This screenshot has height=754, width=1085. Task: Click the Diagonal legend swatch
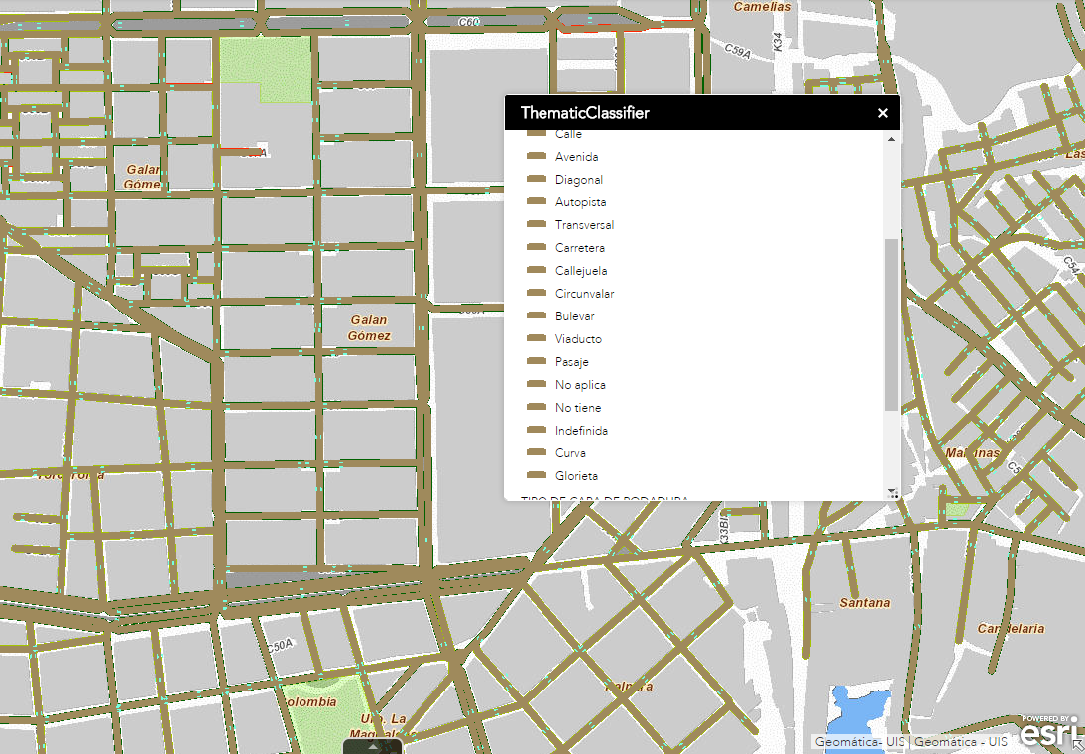pos(537,179)
